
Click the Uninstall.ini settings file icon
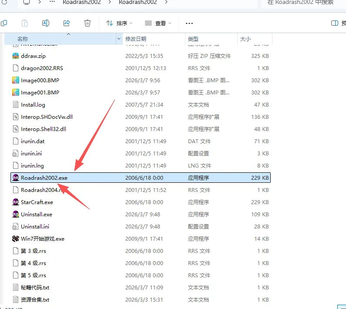point(15,226)
